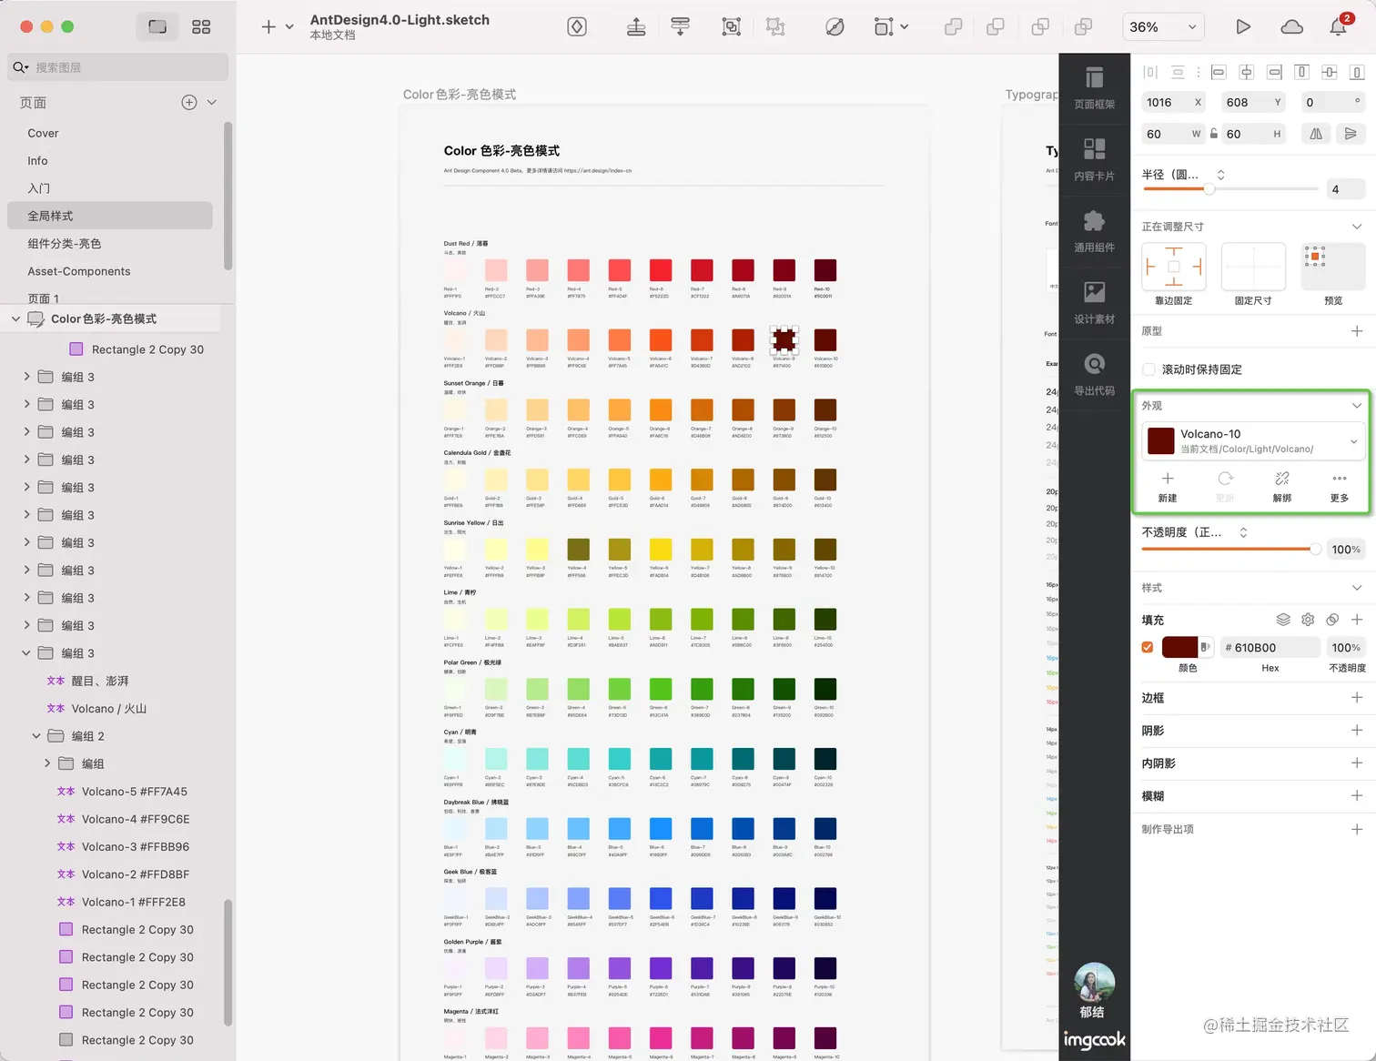Image resolution: width=1376 pixels, height=1061 pixels.
Task: Apply Difference boolean operation
Action: tap(1083, 27)
